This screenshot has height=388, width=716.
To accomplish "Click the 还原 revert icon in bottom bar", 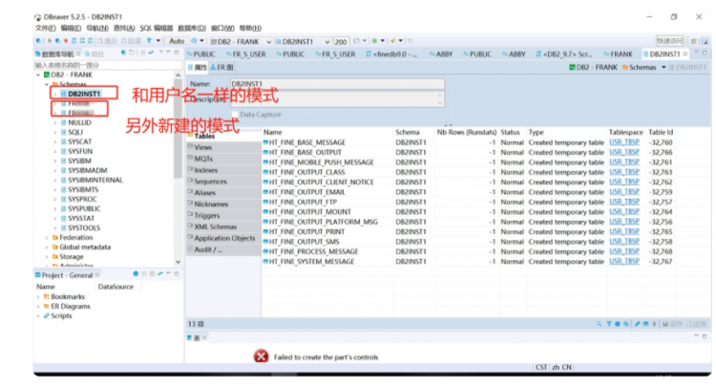I will click(x=696, y=324).
